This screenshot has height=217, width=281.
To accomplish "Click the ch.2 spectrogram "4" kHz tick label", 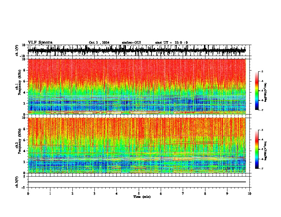I will point(24,151).
